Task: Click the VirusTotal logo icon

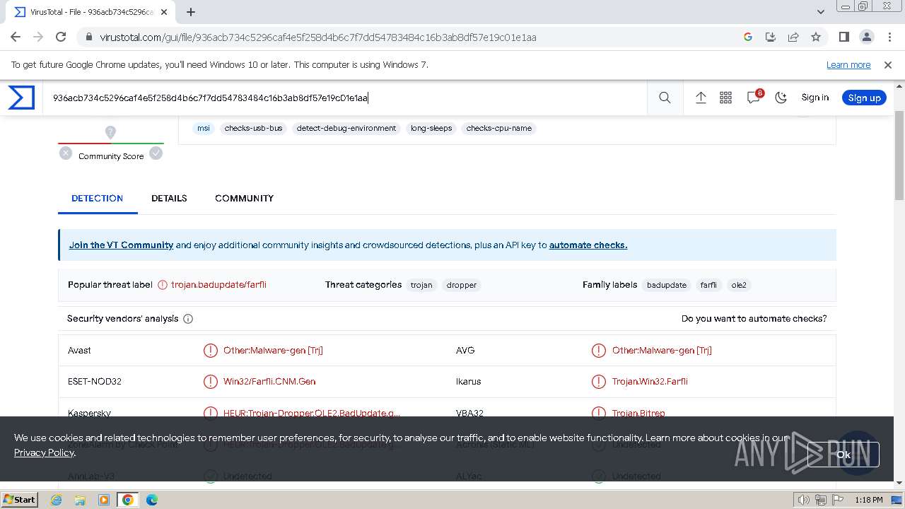Action: pyautogui.click(x=21, y=98)
